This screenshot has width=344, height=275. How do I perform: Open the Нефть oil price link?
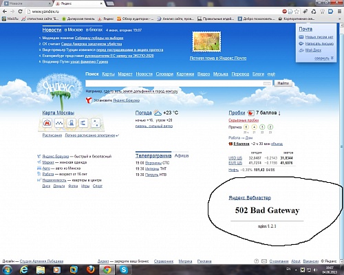233,170
